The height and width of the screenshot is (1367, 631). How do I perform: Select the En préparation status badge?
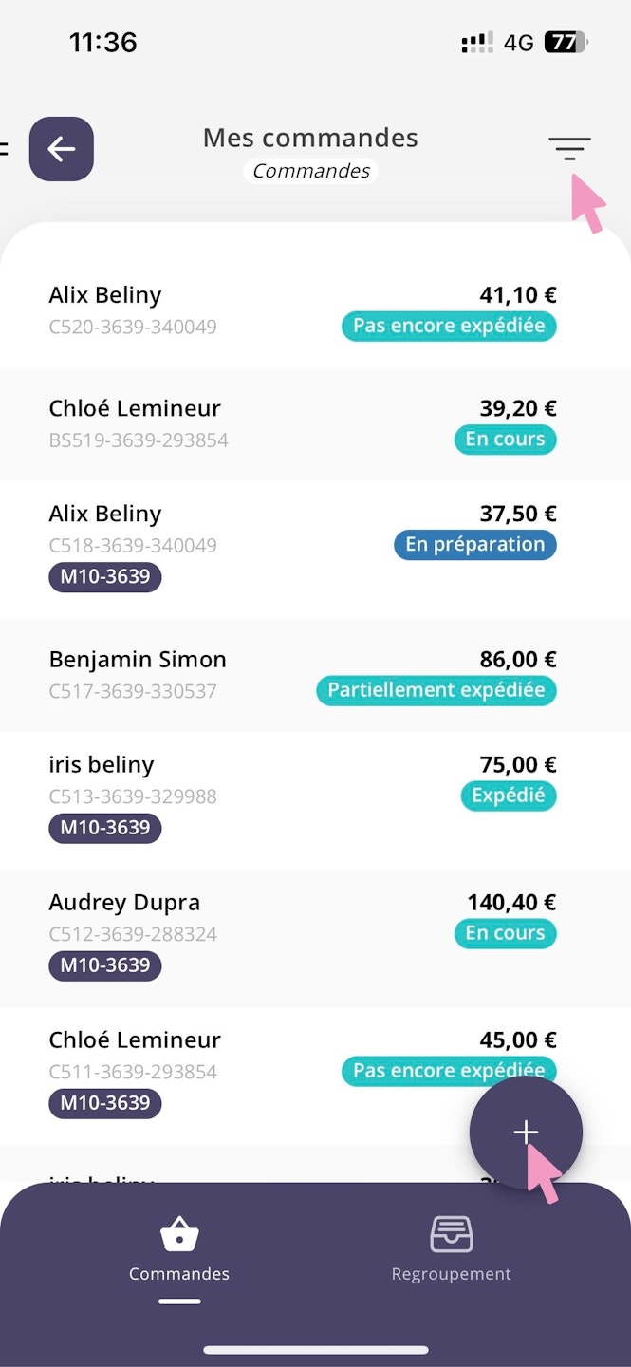point(475,545)
